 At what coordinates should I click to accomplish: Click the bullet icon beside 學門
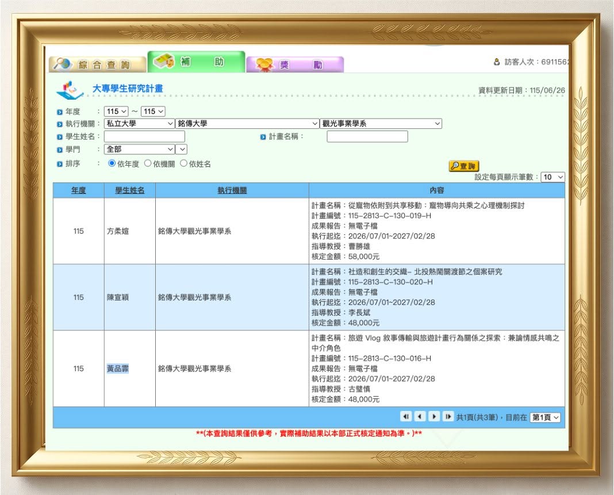[60, 150]
